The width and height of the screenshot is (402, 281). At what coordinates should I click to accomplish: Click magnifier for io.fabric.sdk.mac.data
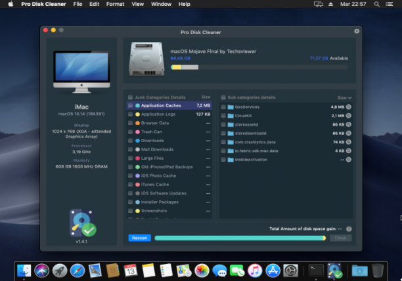point(348,151)
